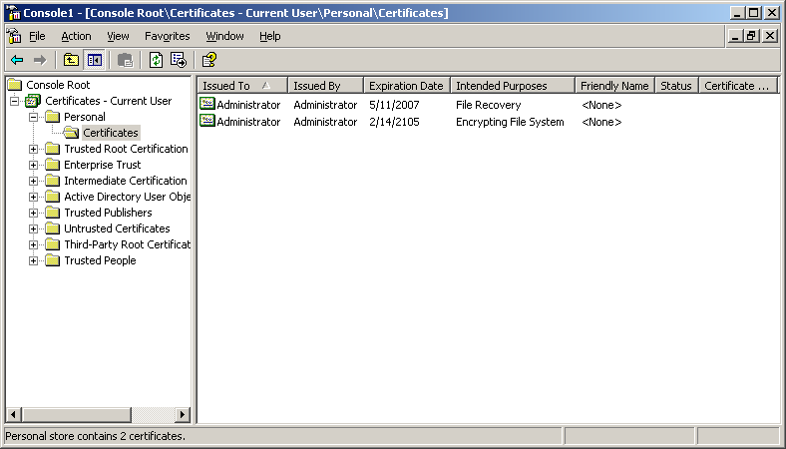Viewport: 786px width, 449px height.
Task: Expand the Untrusted Certificates node
Action: click(x=33, y=228)
